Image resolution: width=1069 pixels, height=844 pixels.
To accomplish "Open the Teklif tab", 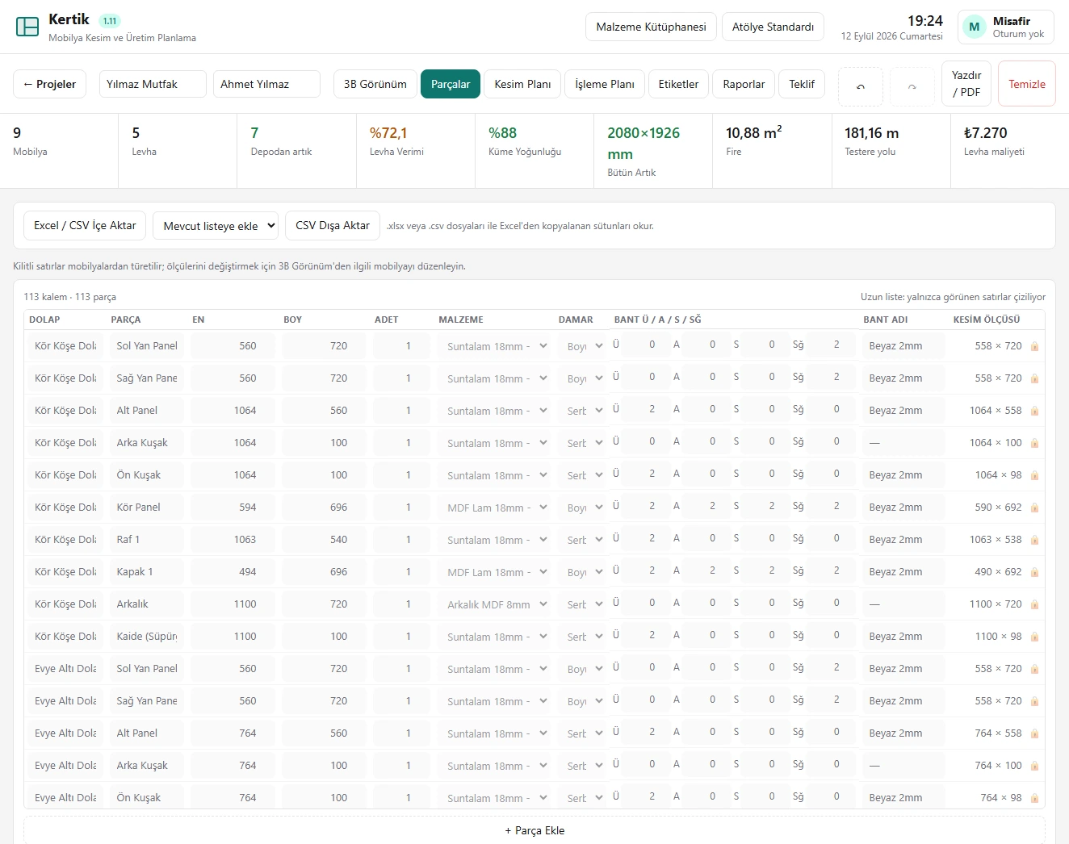I will coord(802,84).
